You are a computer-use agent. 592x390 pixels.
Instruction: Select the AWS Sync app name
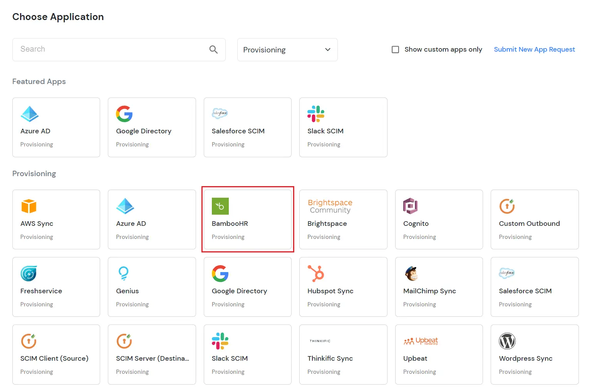[37, 224]
